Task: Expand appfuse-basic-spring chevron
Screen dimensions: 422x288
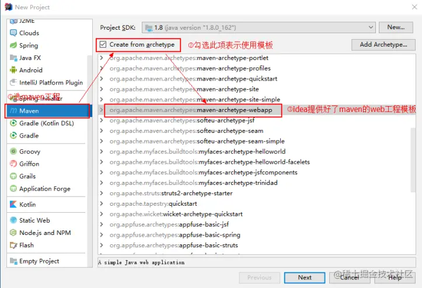Action: (102, 235)
